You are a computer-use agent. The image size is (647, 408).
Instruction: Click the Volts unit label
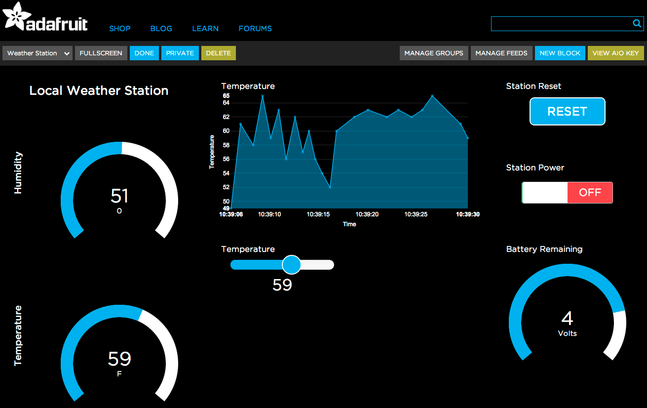coord(568,333)
